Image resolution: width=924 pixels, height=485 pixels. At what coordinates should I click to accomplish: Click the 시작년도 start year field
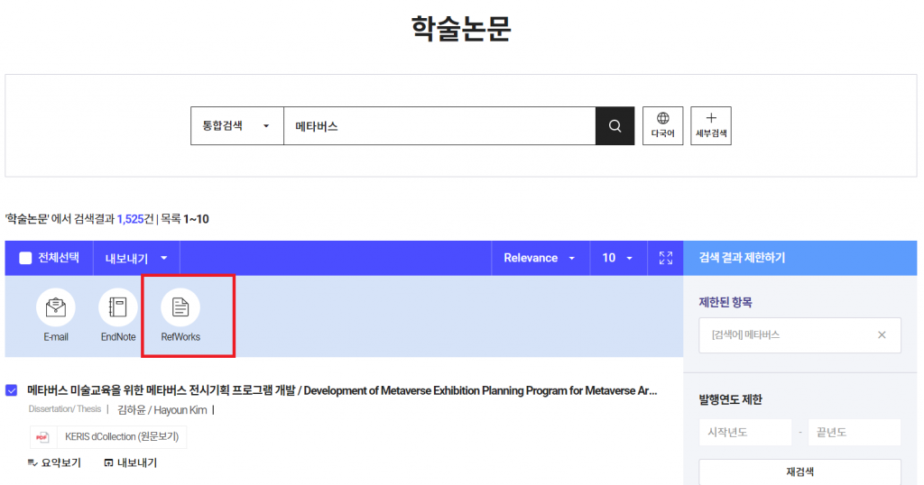point(745,433)
